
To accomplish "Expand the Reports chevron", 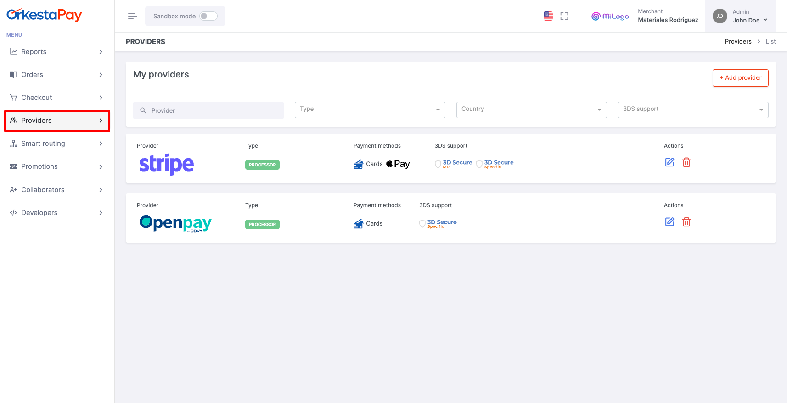I will coord(101,52).
